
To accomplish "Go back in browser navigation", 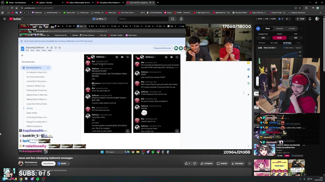I will (3, 8).
